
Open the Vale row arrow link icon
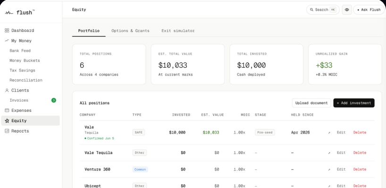[329, 133]
